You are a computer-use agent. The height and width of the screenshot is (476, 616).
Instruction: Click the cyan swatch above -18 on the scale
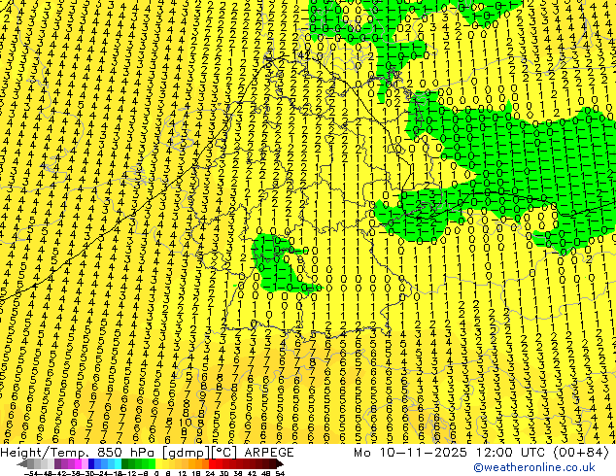118,464
